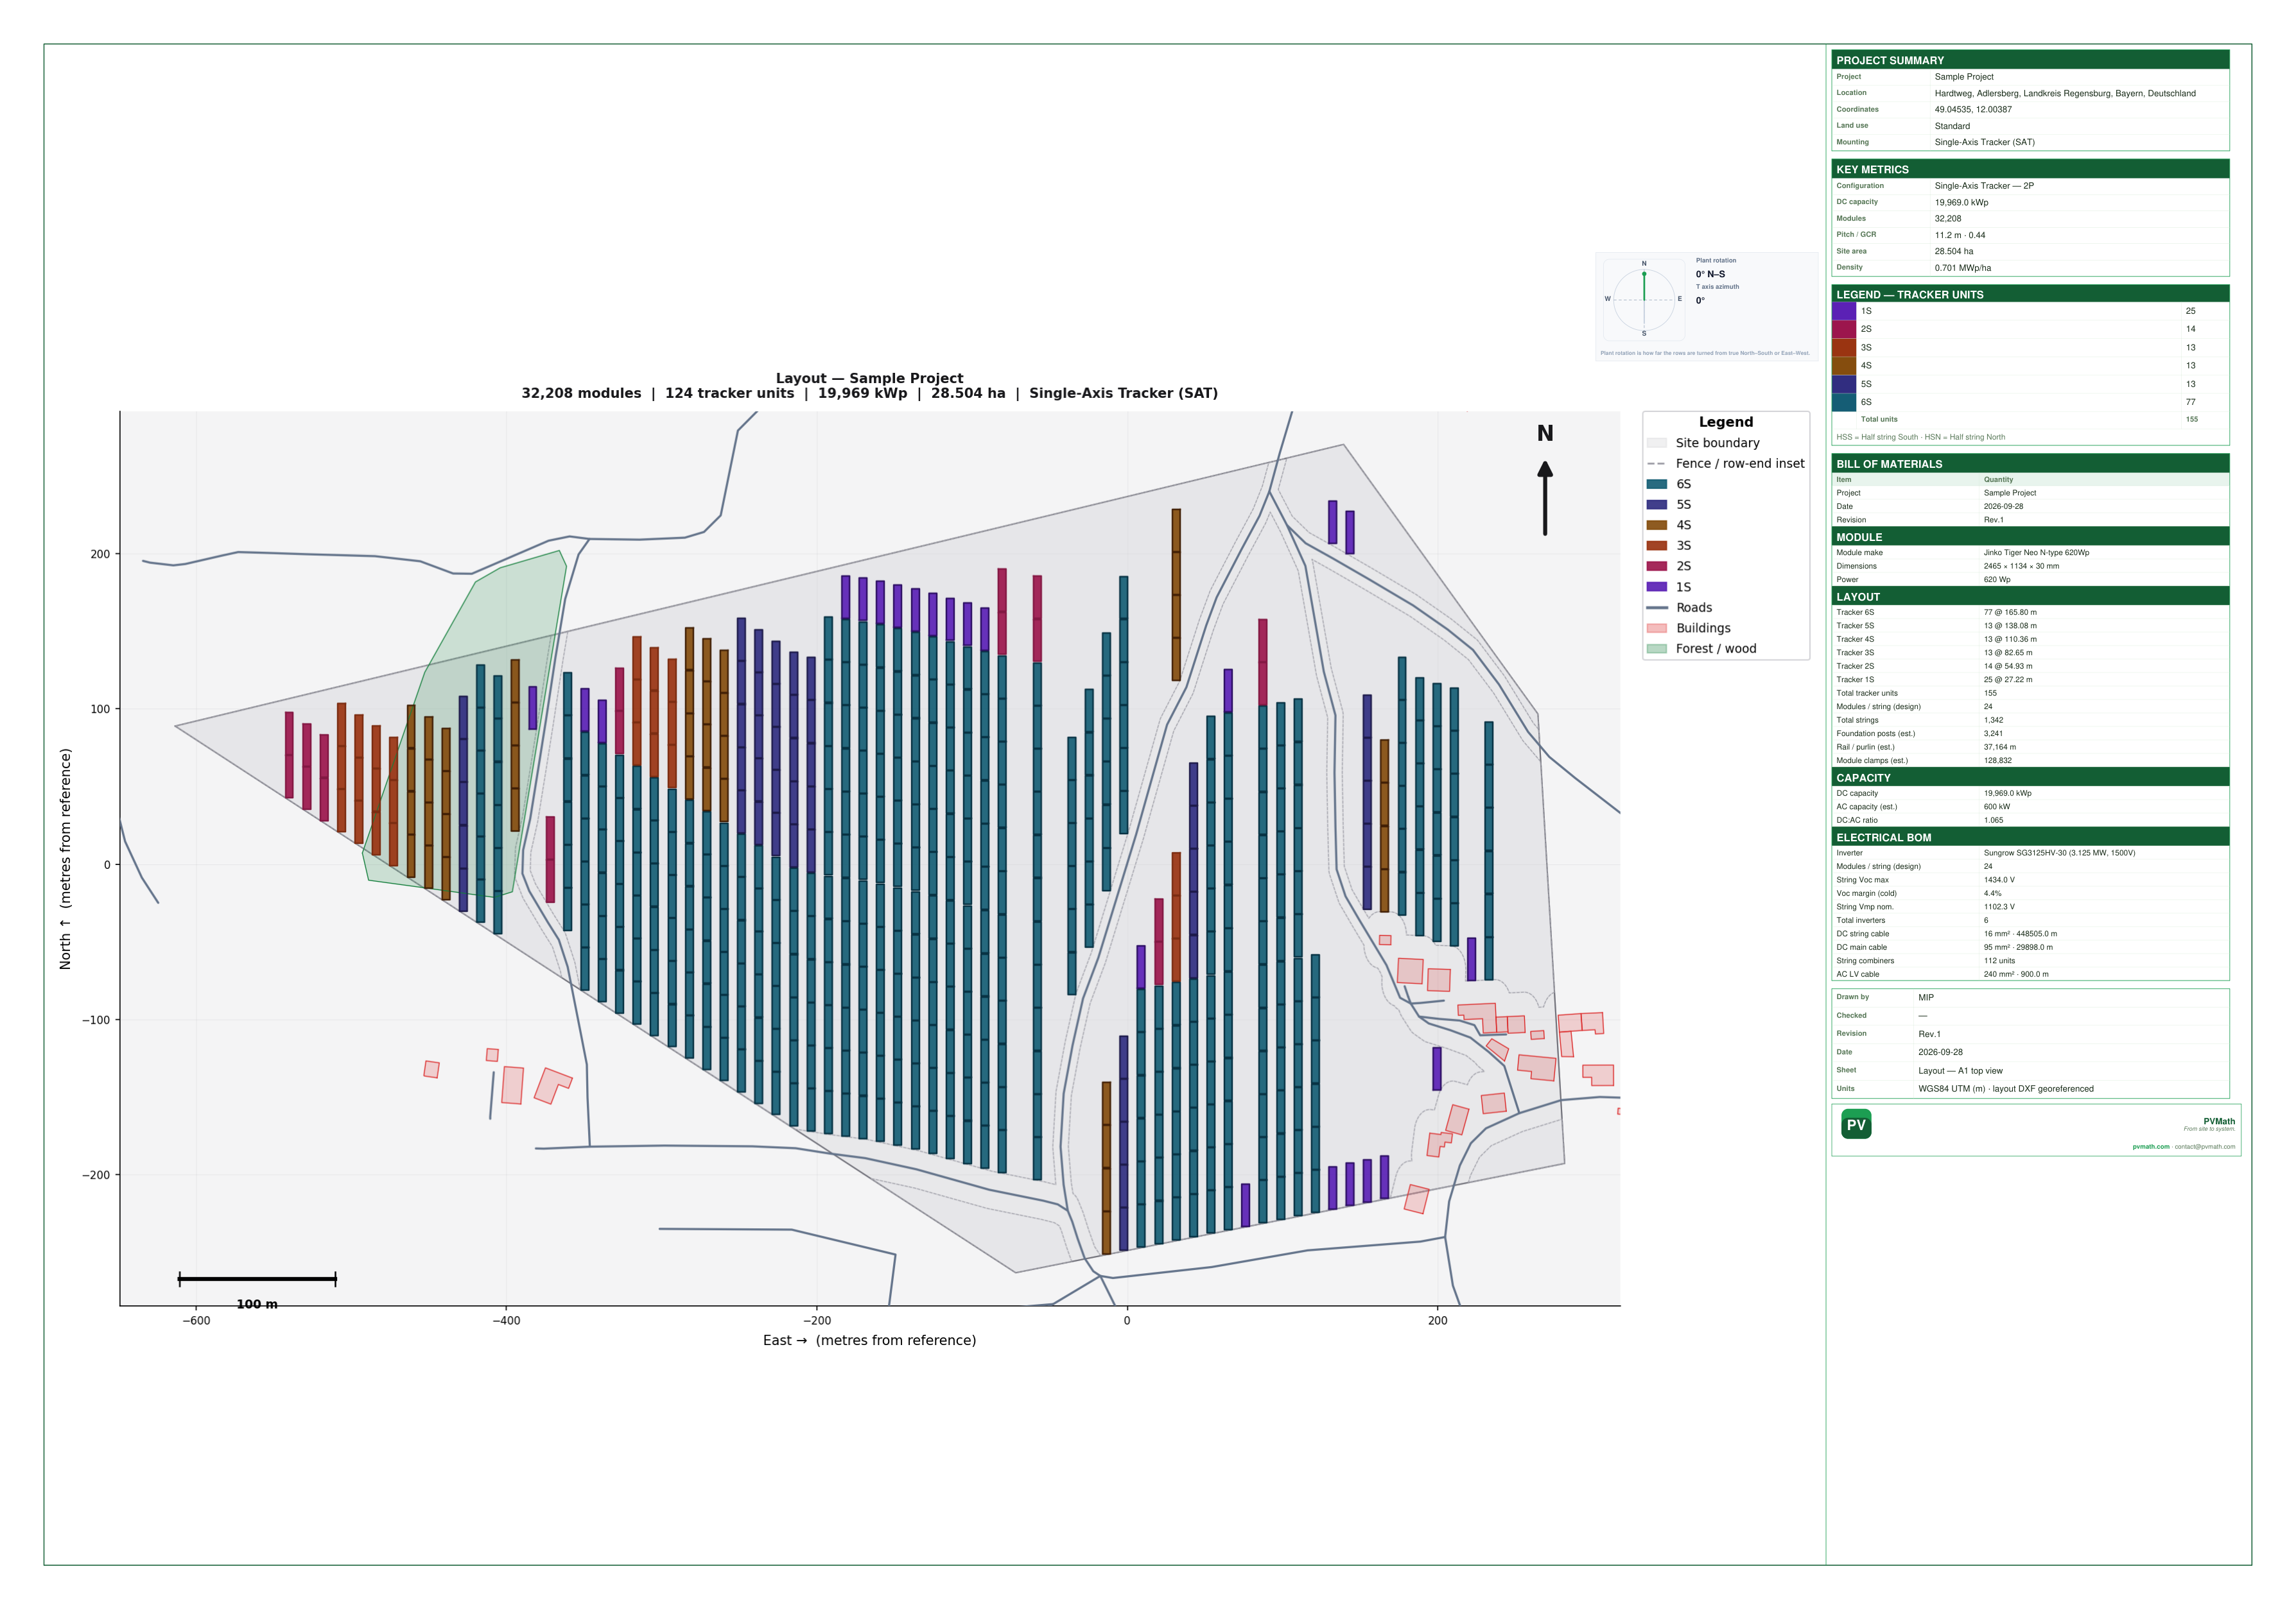Screen dimensions: 2296x1621
Task: Click the 5S swatch in the Tracker Units table
Action: [x=1844, y=384]
